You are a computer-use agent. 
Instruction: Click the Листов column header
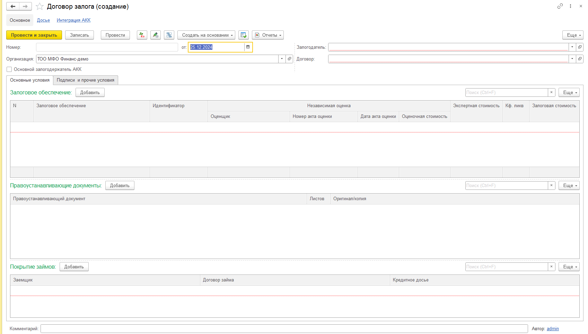318,199
